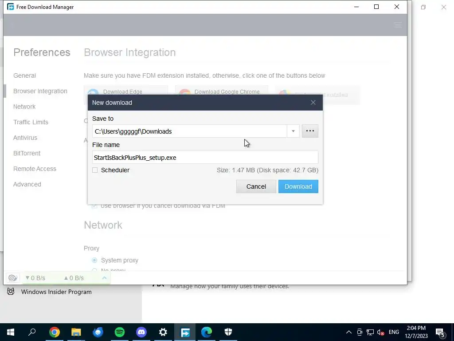
Task: Toggle snail mode icon in status bar
Action: click(12, 278)
